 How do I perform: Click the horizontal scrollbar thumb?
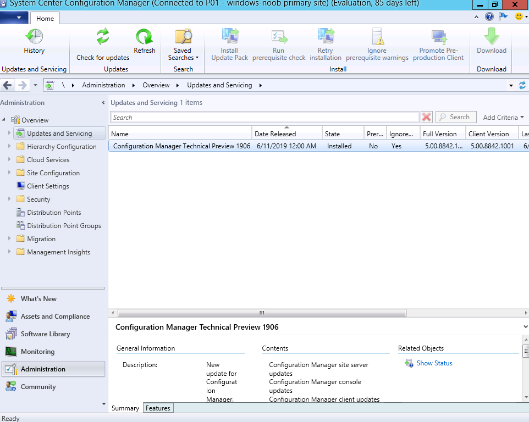(x=262, y=313)
